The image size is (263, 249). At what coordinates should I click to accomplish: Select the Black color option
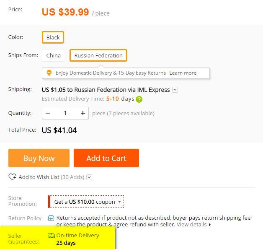pos(53,37)
